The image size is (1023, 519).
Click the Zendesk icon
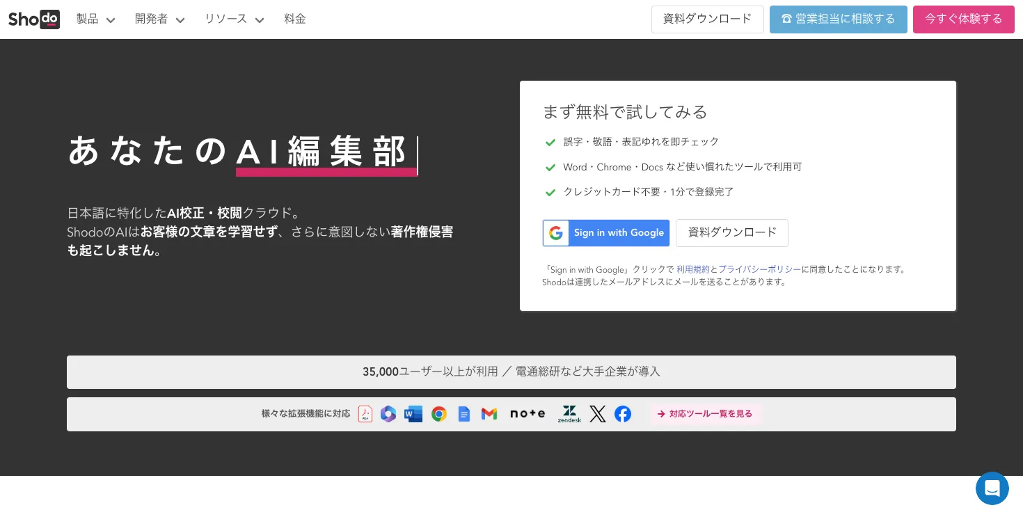point(569,414)
